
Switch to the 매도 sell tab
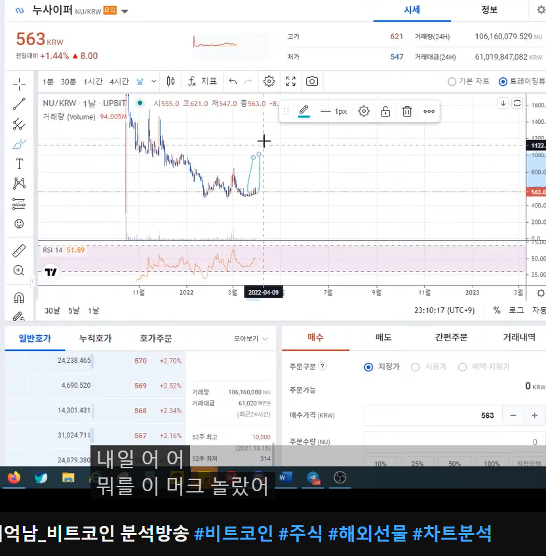383,337
